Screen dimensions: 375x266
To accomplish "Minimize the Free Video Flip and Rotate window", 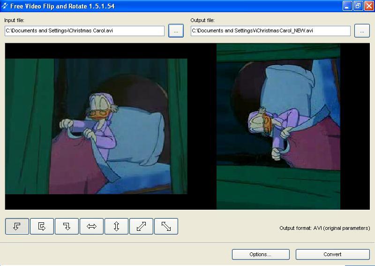I will click(347, 6).
